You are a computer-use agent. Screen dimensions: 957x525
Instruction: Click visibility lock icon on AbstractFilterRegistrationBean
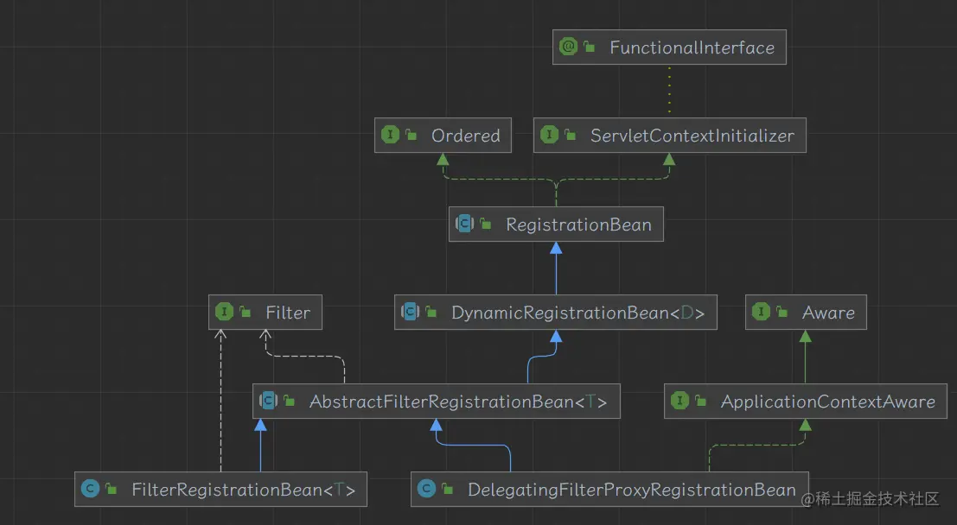[290, 401]
